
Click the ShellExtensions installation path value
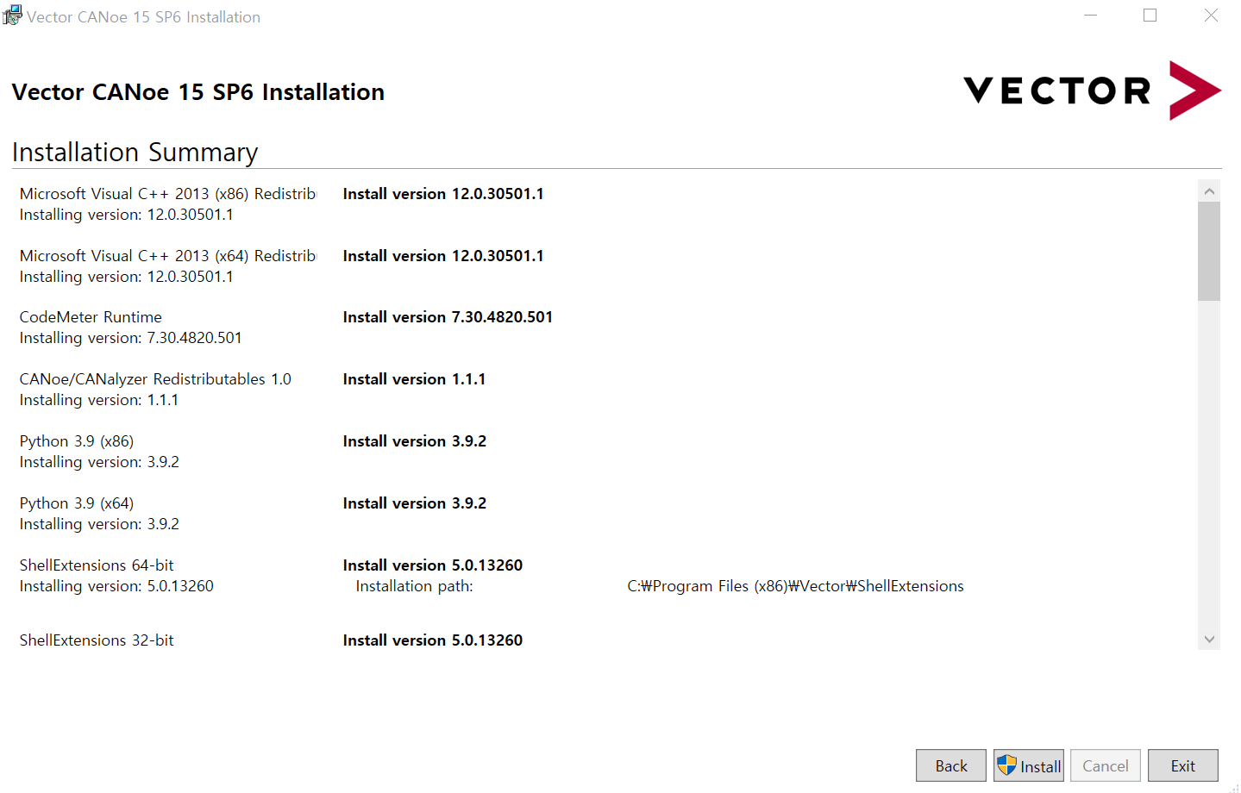coord(795,586)
